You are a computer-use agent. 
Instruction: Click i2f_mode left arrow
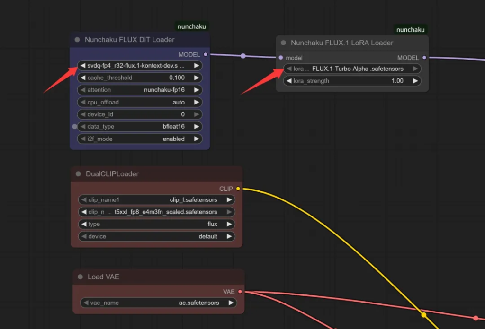[82, 139]
